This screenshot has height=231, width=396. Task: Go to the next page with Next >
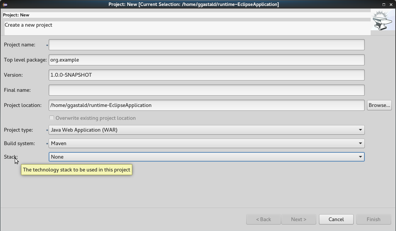point(299,219)
